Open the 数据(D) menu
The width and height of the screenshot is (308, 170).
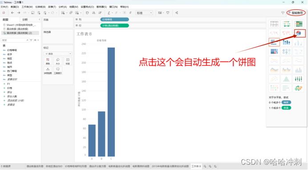click(x=15, y=7)
